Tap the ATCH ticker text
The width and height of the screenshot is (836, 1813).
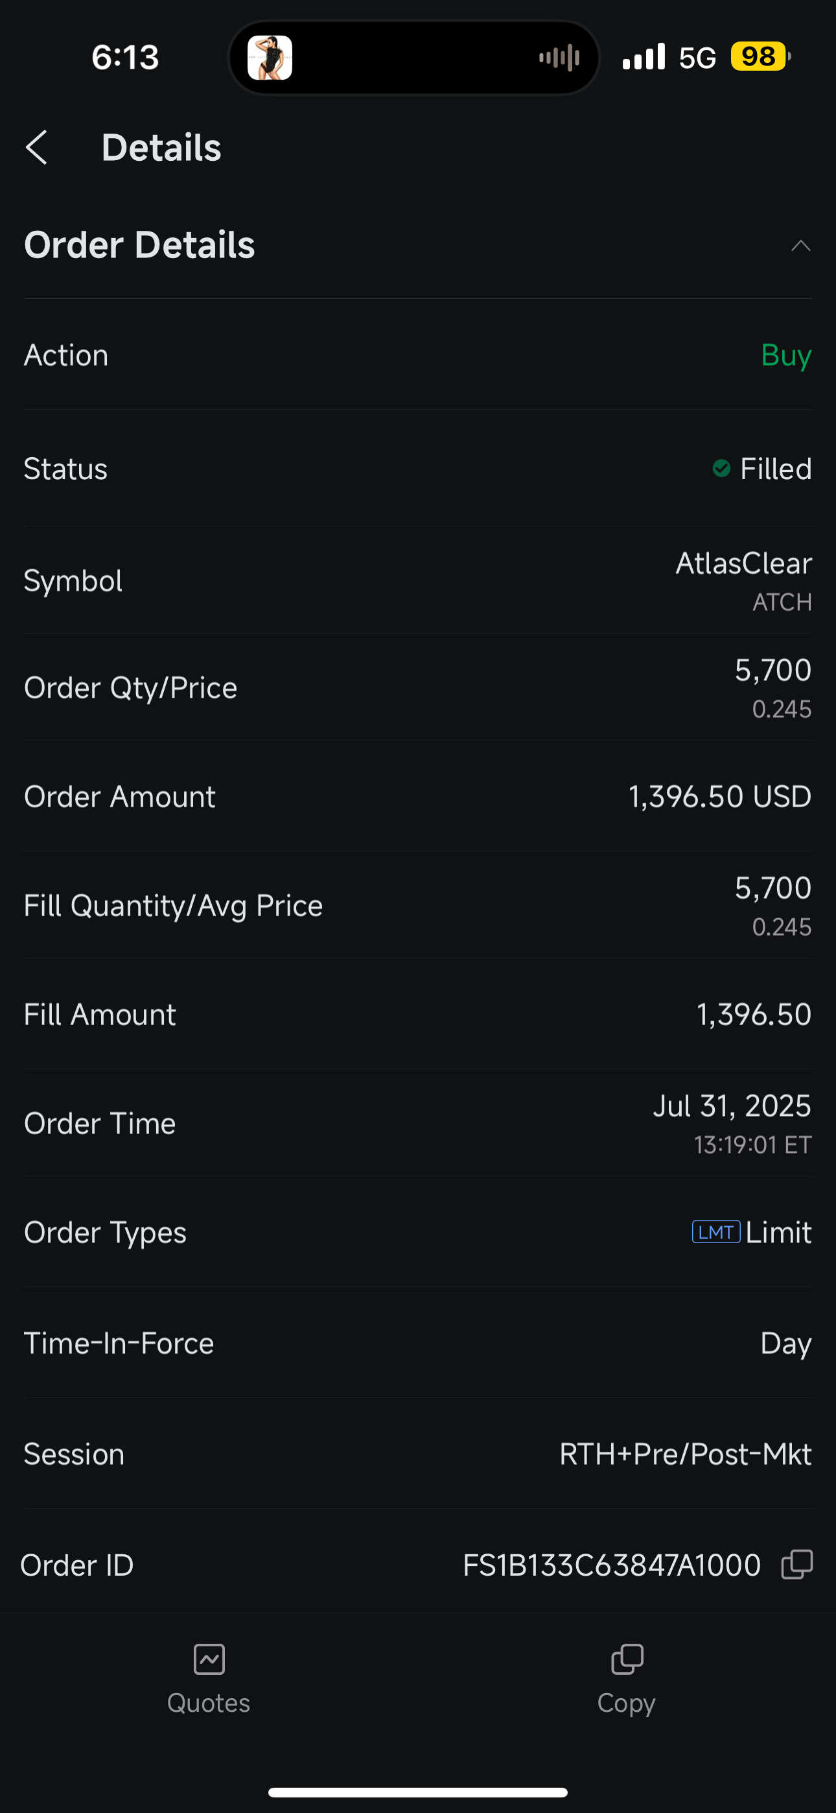[782, 602]
